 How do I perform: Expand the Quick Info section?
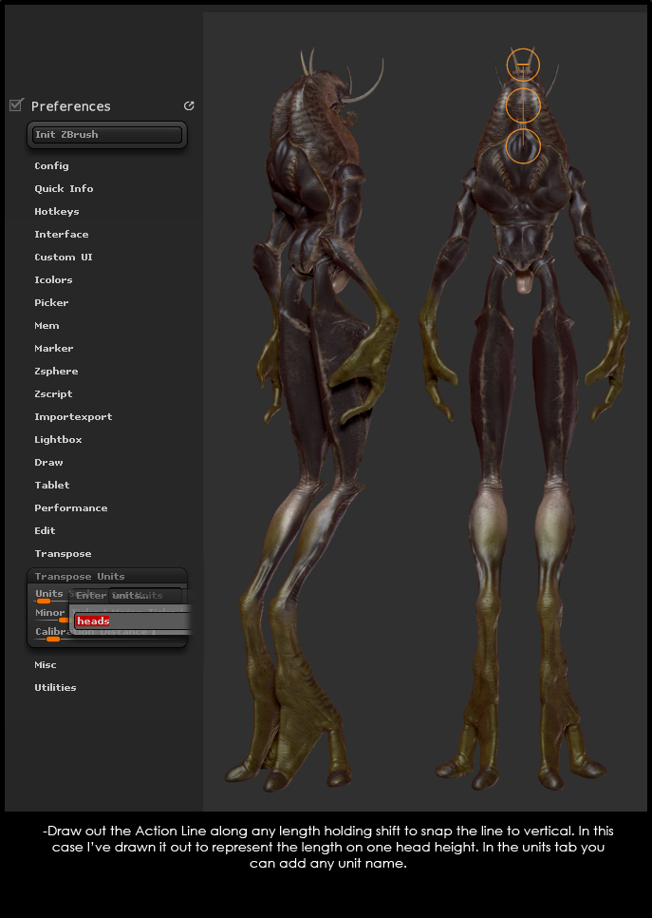click(x=64, y=188)
